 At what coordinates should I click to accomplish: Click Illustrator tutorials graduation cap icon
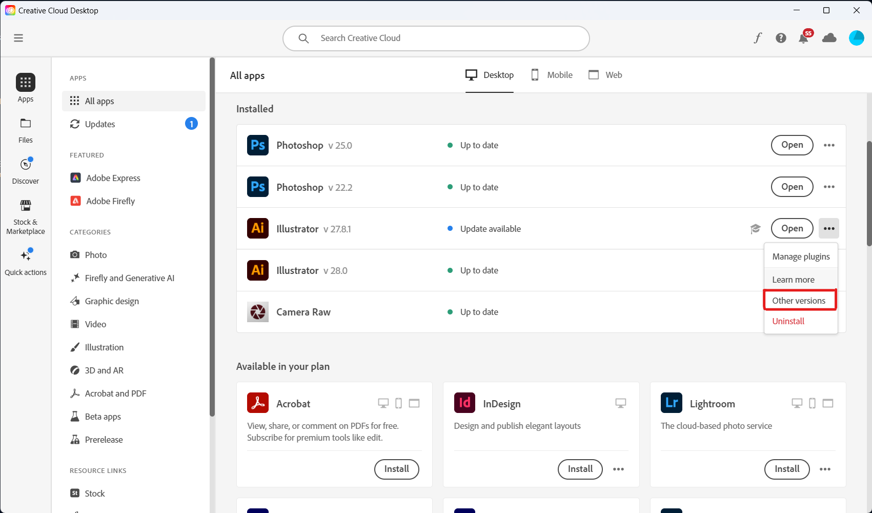click(755, 229)
